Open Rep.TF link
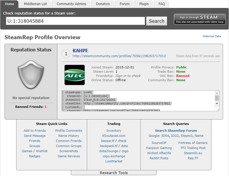The image size is (229, 176). pyautogui.click(x=193, y=158)
